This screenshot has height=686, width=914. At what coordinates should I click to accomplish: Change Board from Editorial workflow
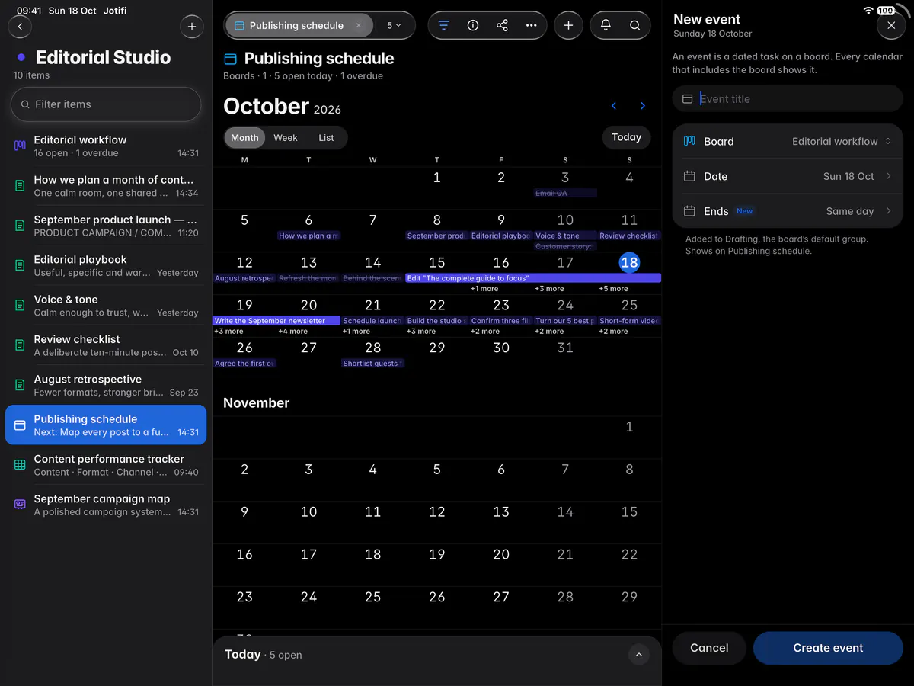(x=788, y=141)
